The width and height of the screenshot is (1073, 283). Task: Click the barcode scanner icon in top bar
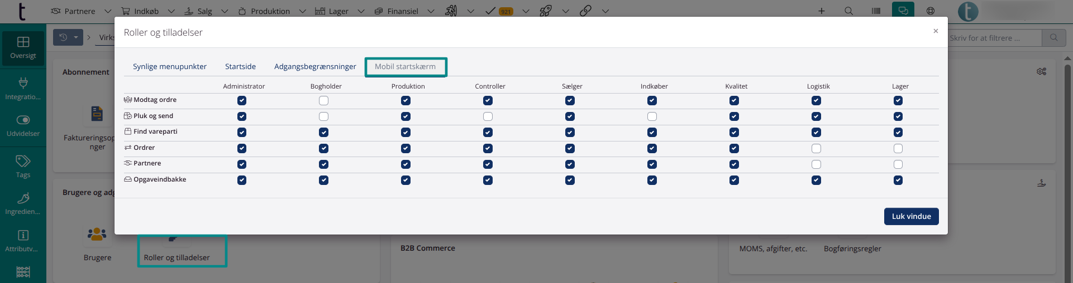click(x=876, y=11)
